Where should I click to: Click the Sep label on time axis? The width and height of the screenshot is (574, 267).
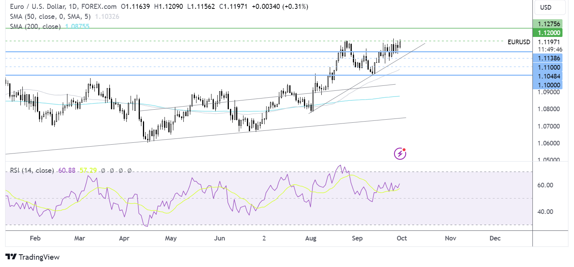coord(357,238)
